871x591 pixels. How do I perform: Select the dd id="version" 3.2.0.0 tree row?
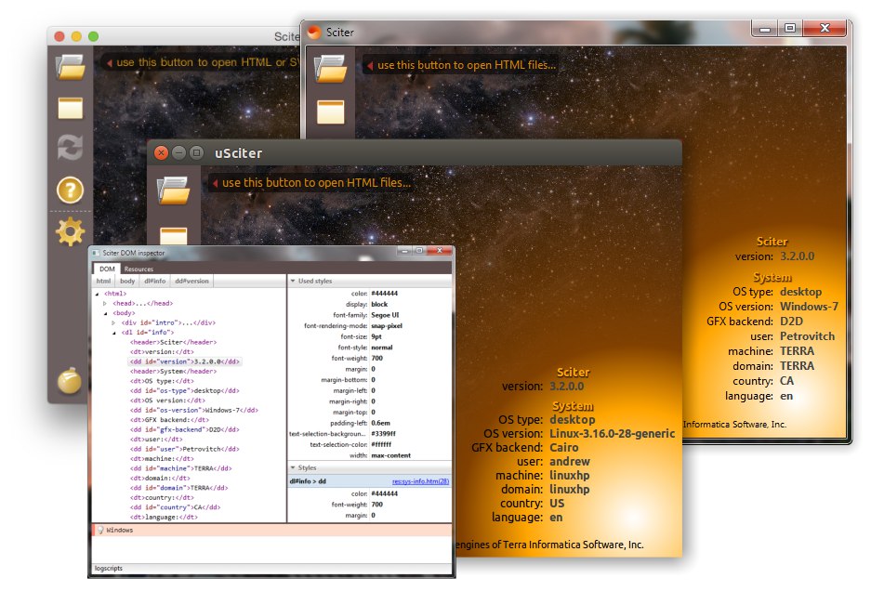coord(184,361)
